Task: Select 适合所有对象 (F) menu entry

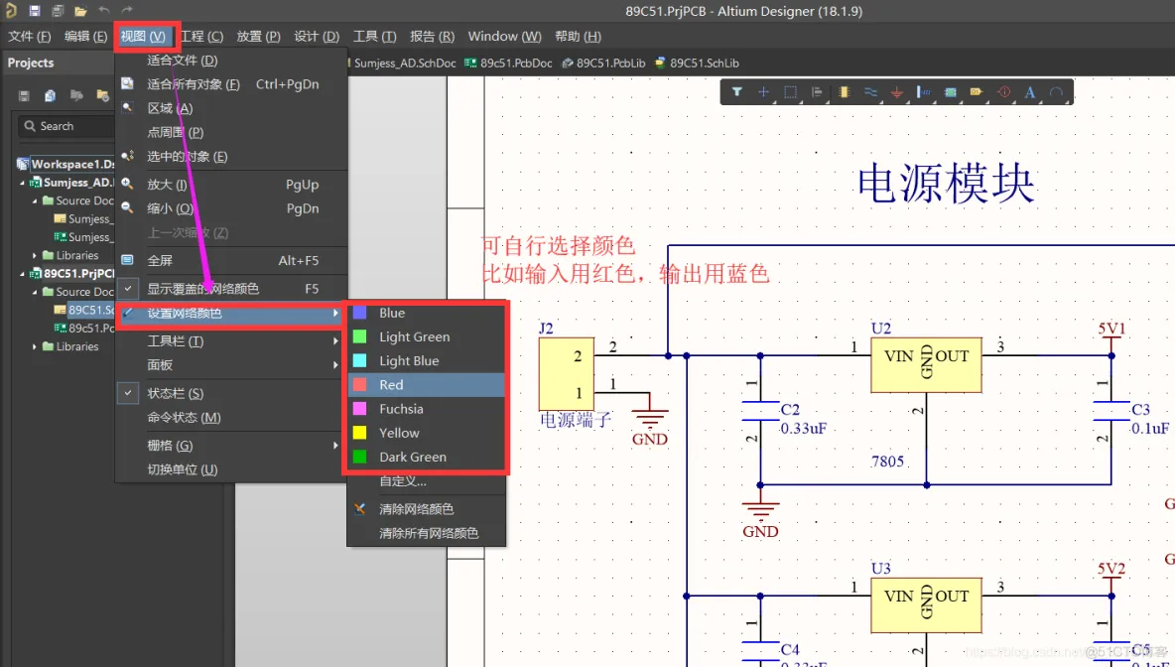Action: click(231, 84)
